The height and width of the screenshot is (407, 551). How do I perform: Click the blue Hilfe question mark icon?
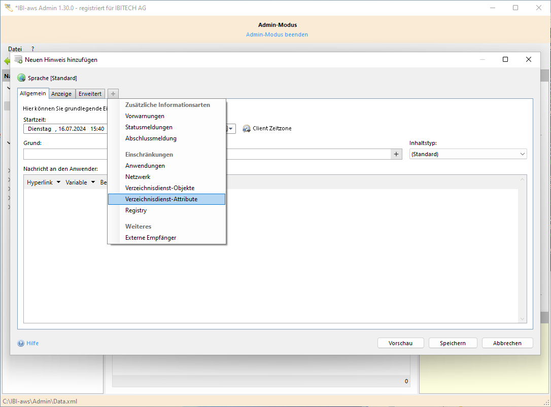[x=21, y=343]
